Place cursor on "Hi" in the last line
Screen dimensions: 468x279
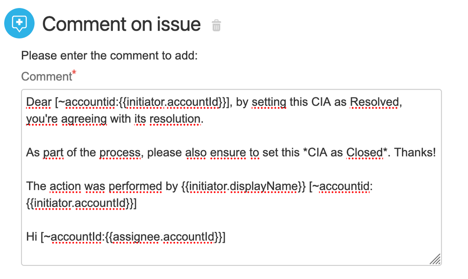31,237
